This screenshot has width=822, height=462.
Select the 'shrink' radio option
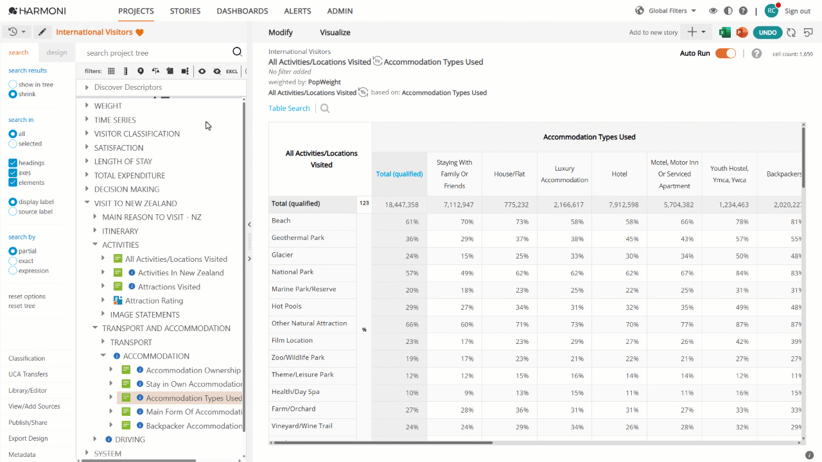(13, 94)
